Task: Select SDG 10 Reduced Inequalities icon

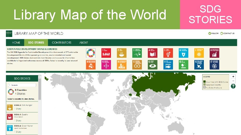Action: pyautogui.click(x=106, y=65)
